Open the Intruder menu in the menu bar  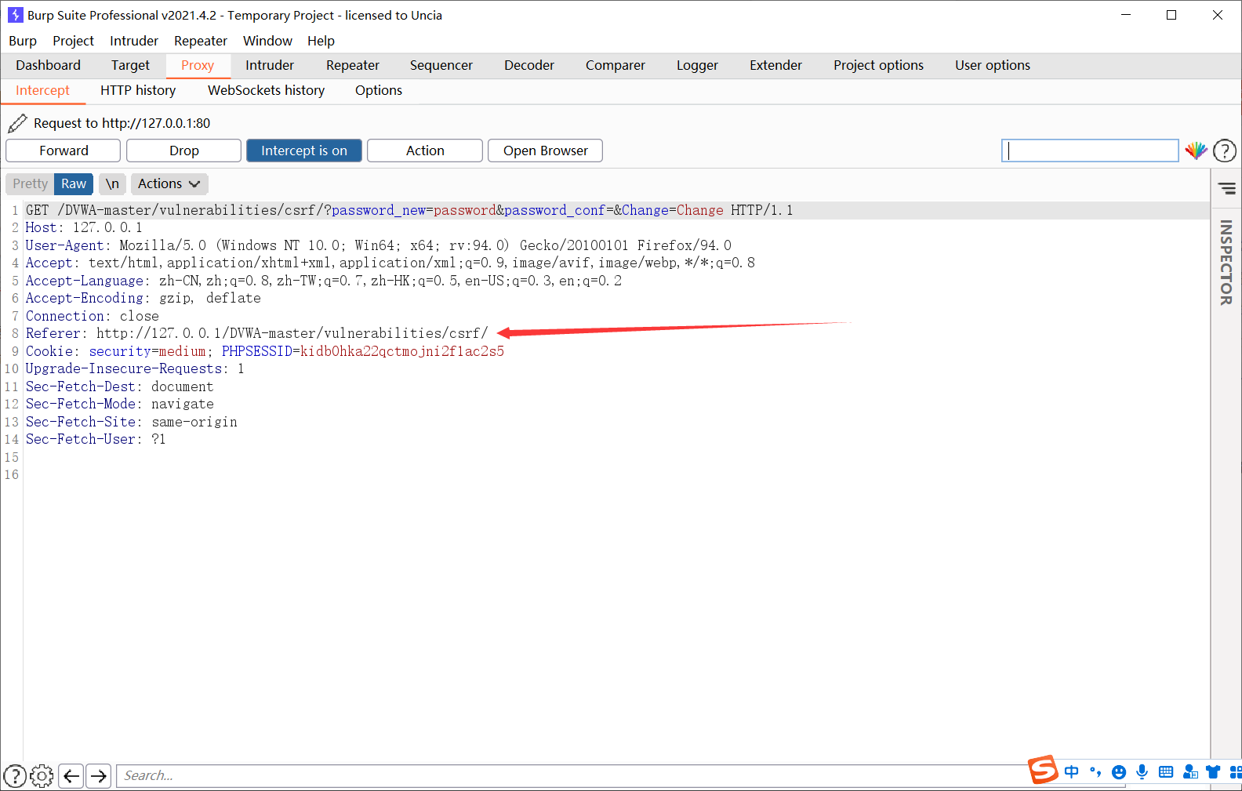[x=134, y=41]
